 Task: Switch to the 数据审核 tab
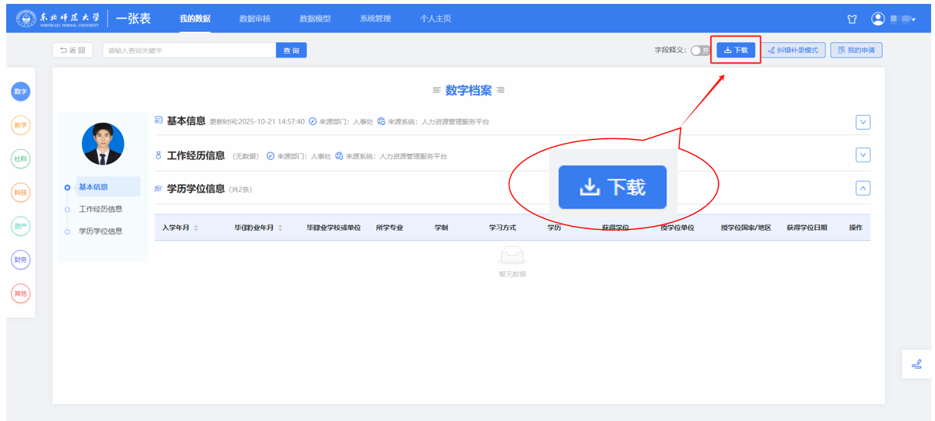click(255, 19)
